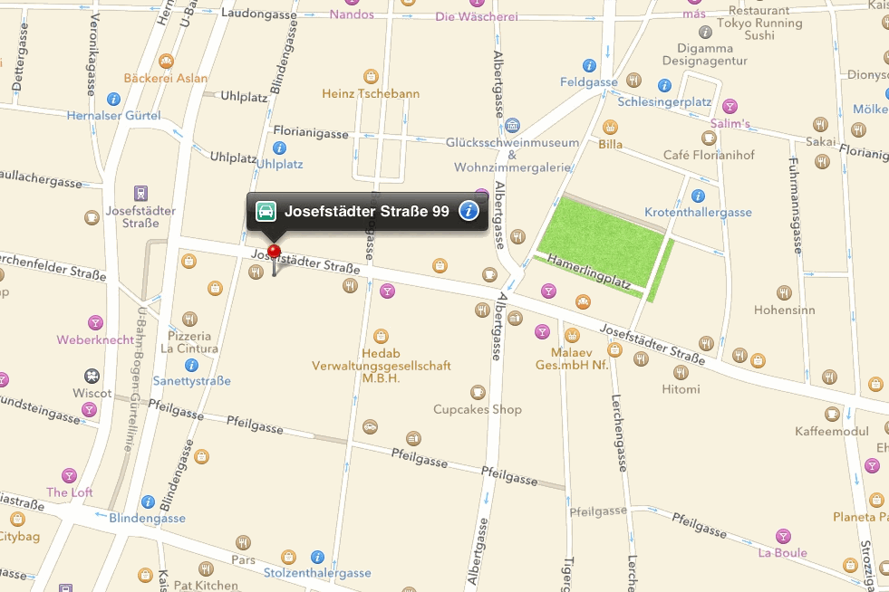Open the Cupcakes Shop café icon
This screenshot has height=592, width=889.
point(478,392)
